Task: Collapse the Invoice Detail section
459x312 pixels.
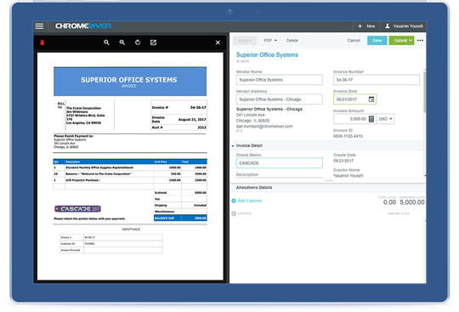Action: pyautogui.click(x=233, y=145)
